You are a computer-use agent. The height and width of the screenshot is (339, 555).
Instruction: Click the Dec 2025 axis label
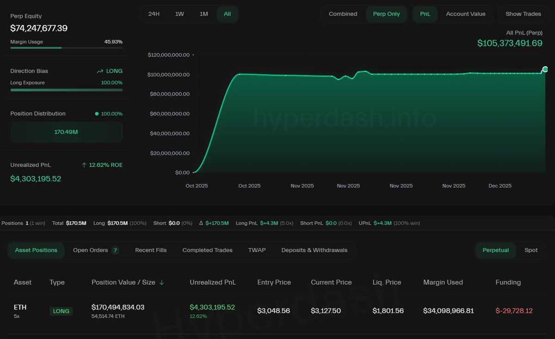500,186
